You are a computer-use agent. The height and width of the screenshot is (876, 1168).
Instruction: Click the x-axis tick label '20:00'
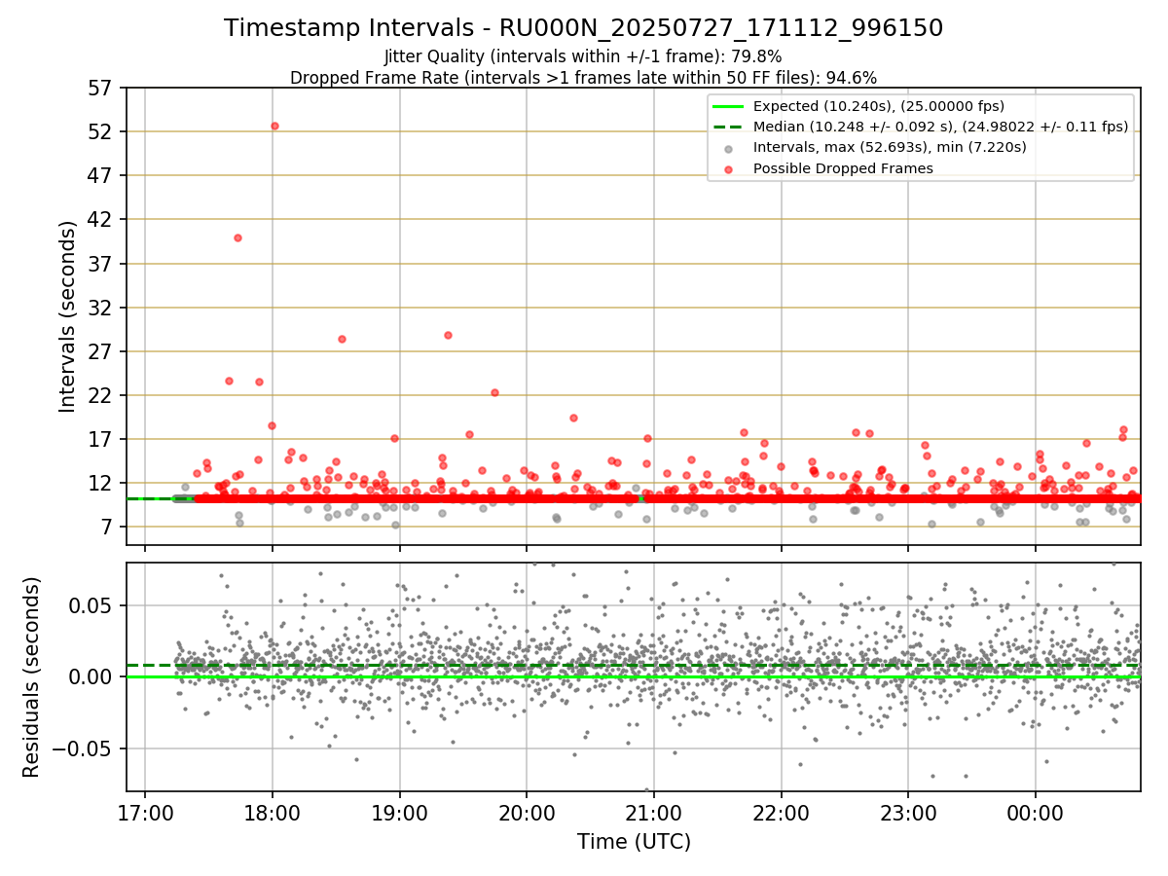coord(527,811)
